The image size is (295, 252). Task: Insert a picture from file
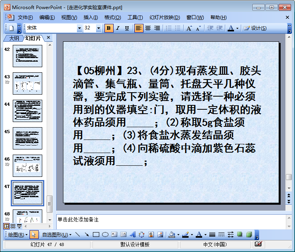160,235
